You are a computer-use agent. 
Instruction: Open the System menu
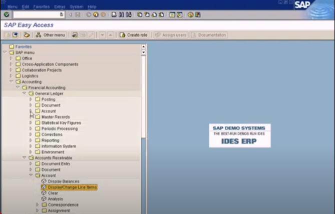[x=77, y=7]
